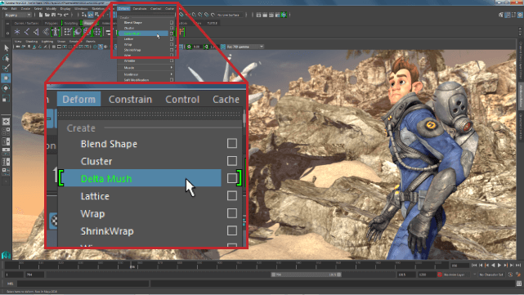Select the arrow Select tool in toolbox

(6, 48)
